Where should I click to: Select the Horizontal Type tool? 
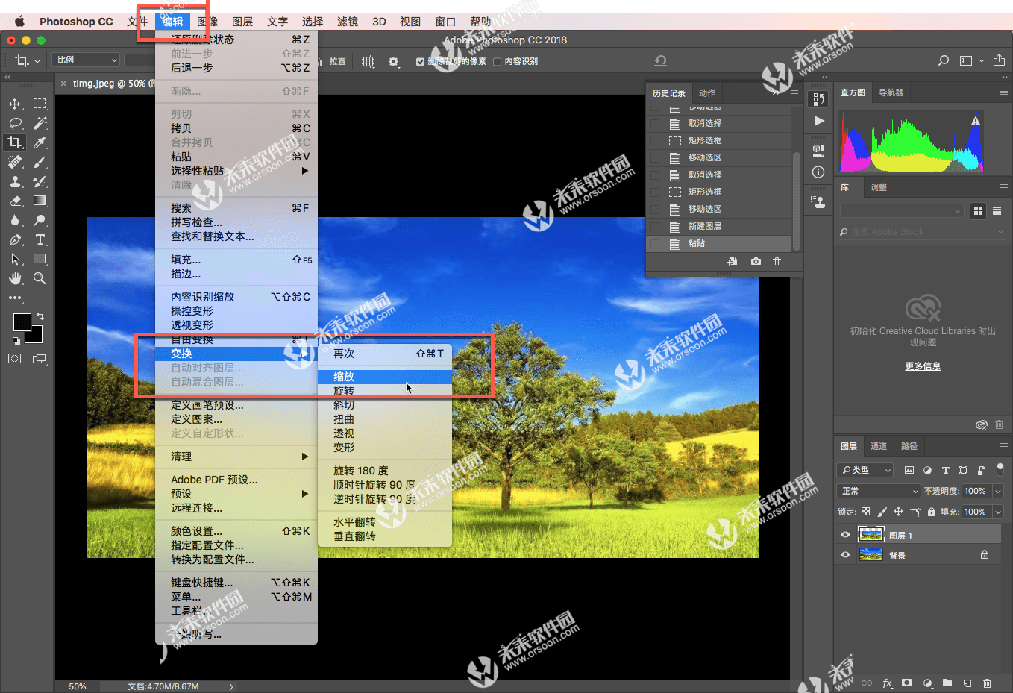tap(40, 239)
